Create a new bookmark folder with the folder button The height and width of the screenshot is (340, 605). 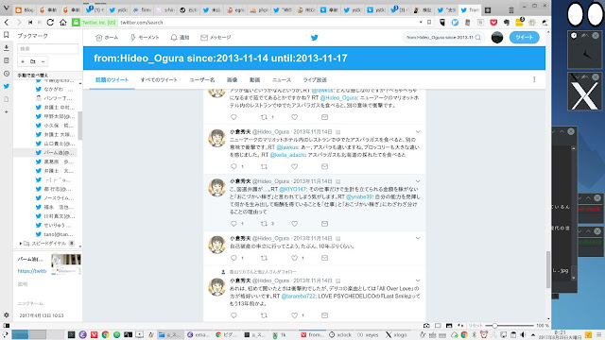point(33,61)
